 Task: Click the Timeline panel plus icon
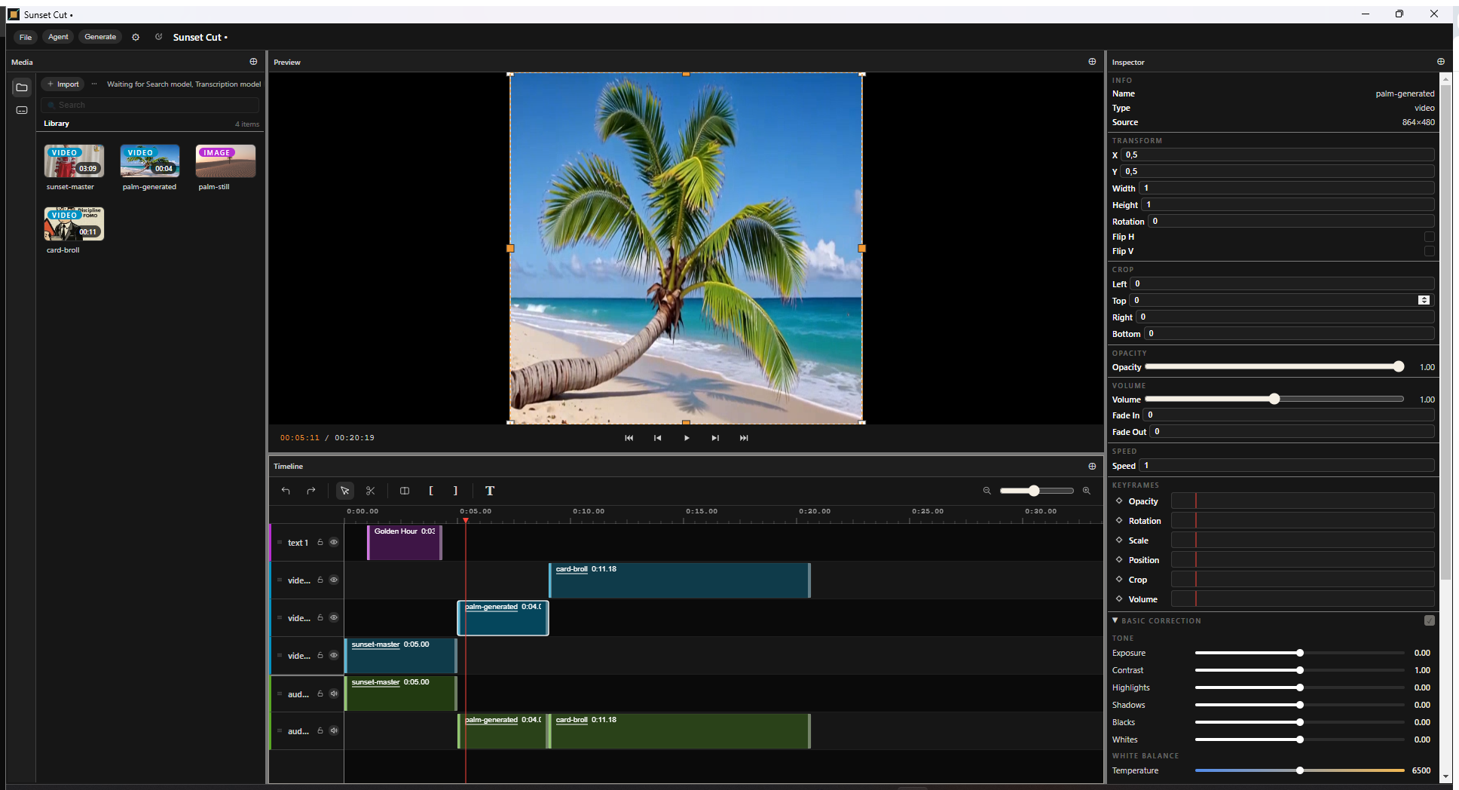1092,466
